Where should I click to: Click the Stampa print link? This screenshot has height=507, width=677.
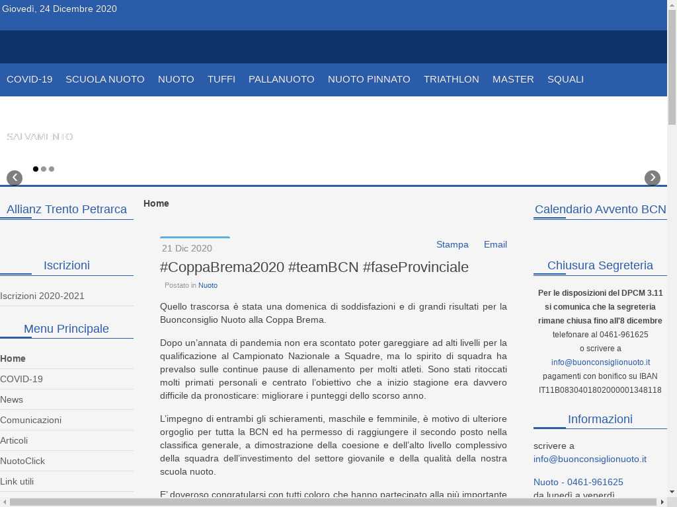pos(452,244)
